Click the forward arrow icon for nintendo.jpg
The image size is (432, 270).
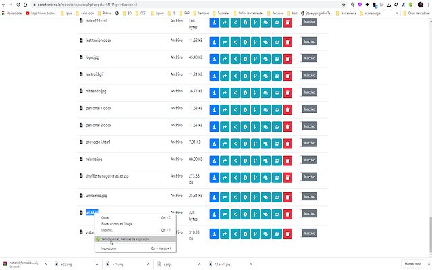(x=225, y=93)
